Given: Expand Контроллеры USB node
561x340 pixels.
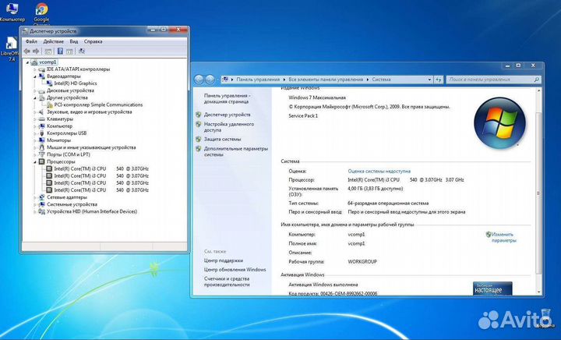Looking at the screenshot, I should pos(35,133).
